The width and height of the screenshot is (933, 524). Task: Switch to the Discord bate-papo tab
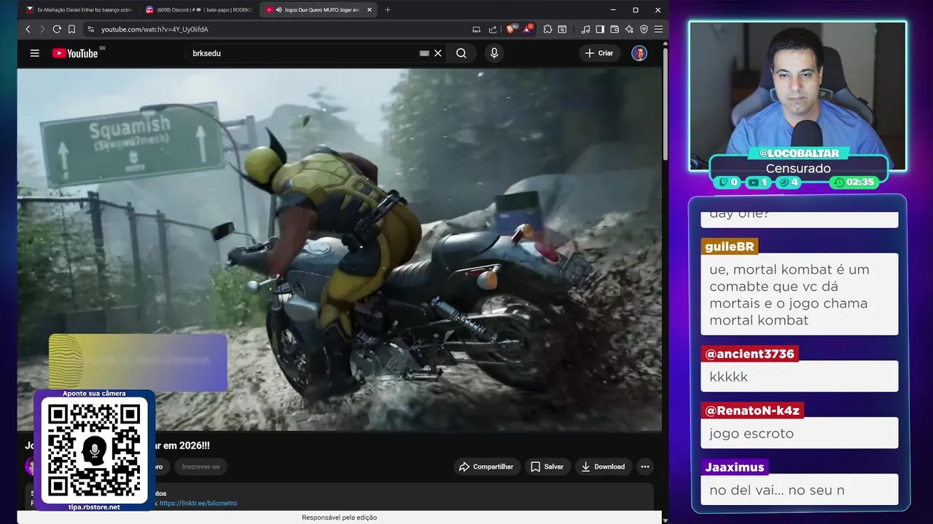pos(198,10)
